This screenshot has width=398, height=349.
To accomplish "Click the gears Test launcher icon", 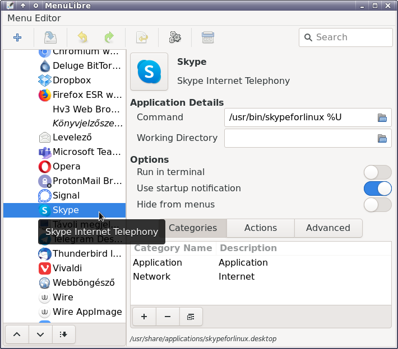I will (x=175, y=37).
